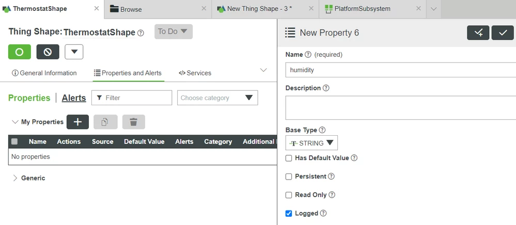This screenshot has height=225, width=516.
Task: Click the green Save circle button
Action: coord(20,52)
